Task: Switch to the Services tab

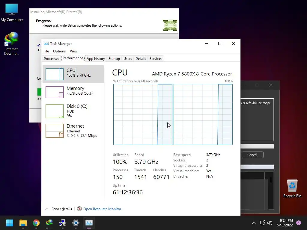Action: [156, 58]
